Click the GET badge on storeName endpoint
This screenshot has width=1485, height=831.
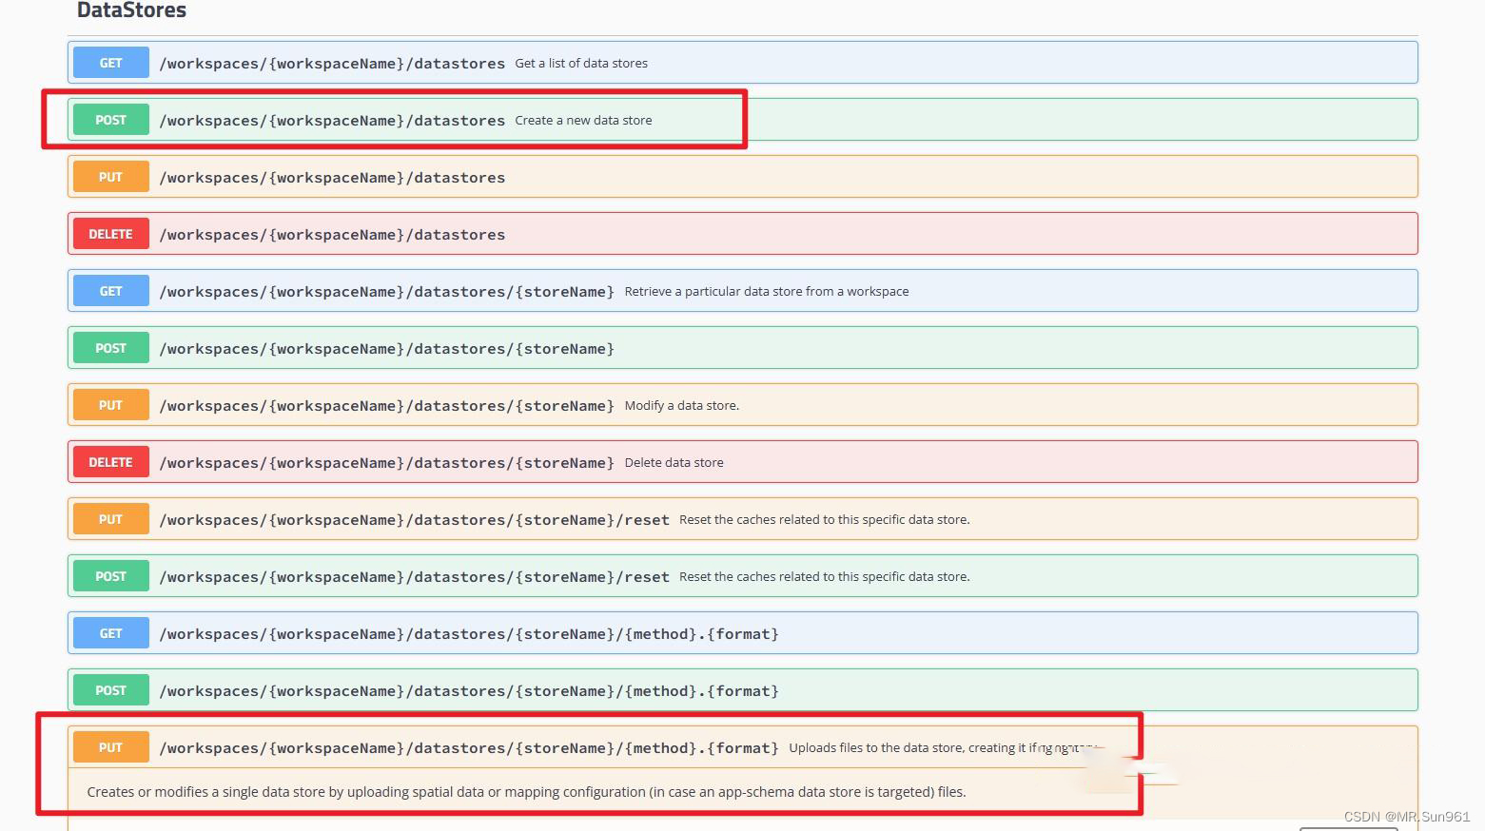(x=110, y=290)
